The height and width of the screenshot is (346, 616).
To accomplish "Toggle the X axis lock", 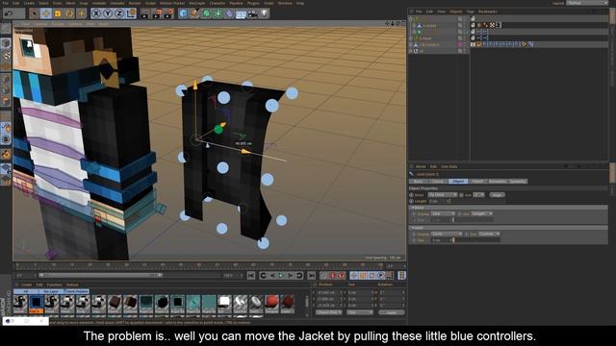I will (x=96, y=13).
